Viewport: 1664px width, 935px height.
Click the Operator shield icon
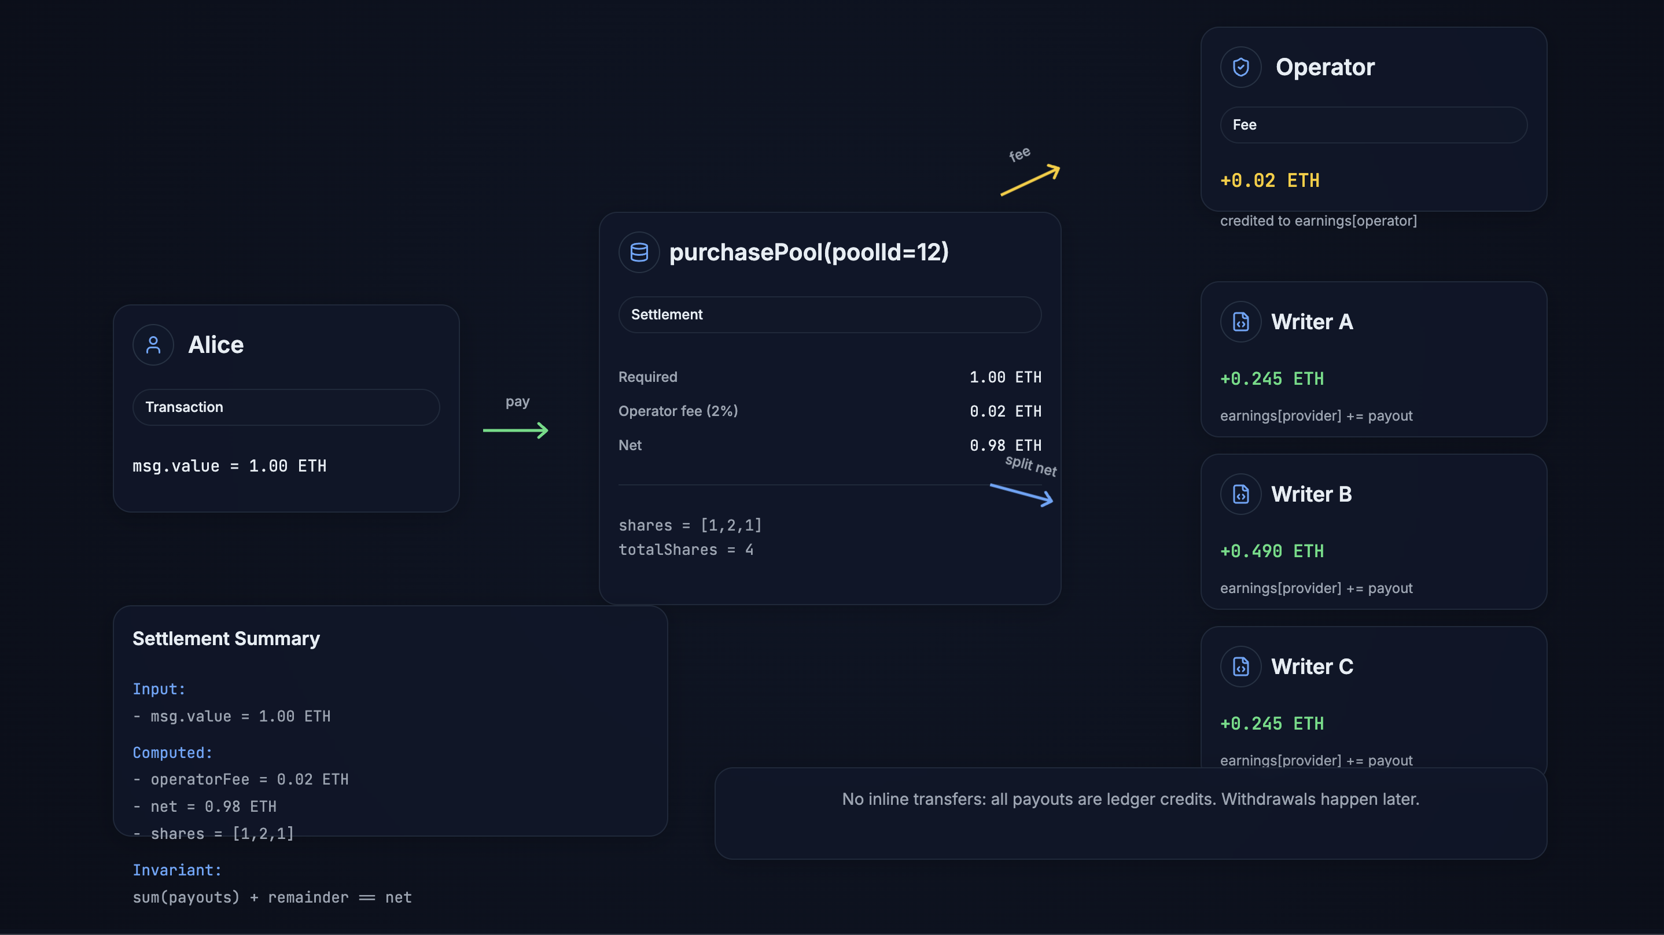(x=1240, y=67)
